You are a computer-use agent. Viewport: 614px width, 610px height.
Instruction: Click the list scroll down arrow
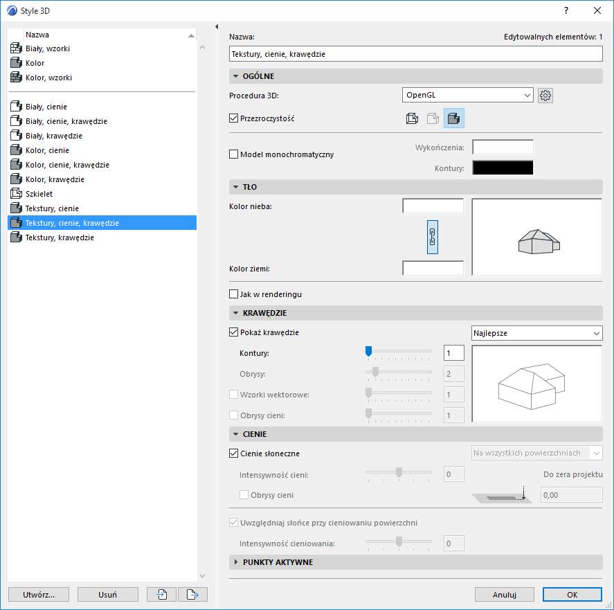[202, 575]
